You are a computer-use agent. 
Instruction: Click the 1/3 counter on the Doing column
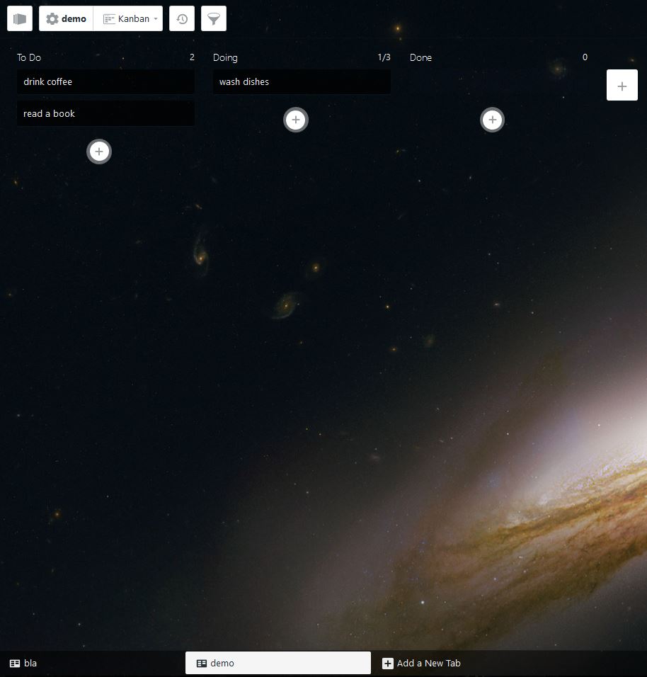pyautogui.click(x=384, y=57)
